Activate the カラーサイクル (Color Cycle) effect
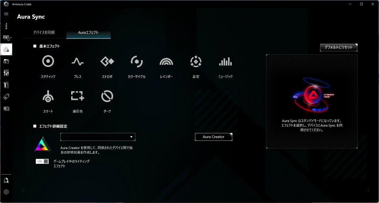 click(x=137, y=61)
